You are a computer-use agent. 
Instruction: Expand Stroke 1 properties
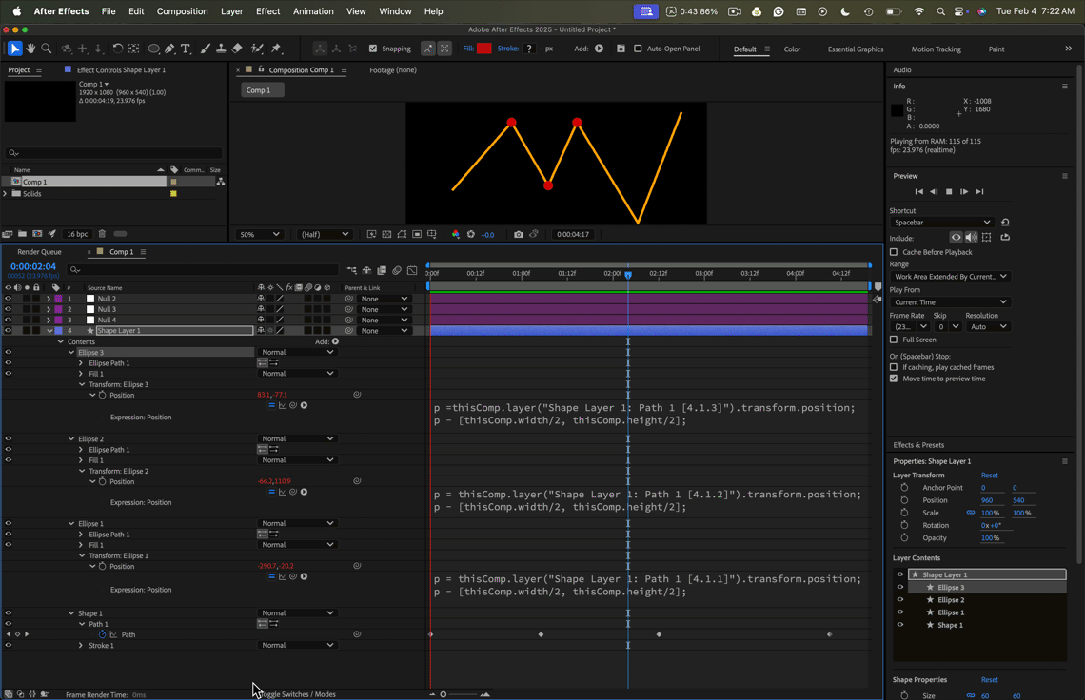(81, 646)
